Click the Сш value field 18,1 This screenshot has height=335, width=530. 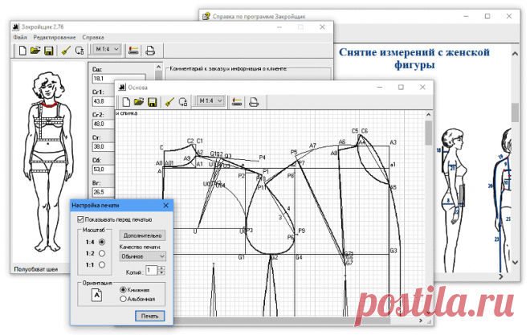(x=119, y=79)
